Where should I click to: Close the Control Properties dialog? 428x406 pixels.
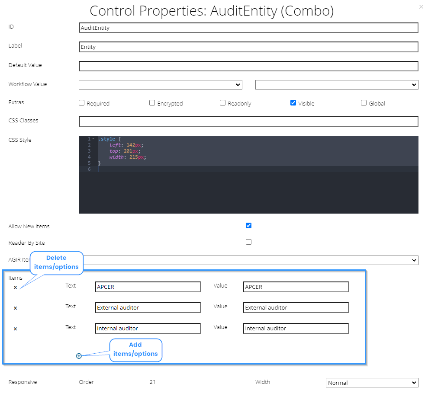(x=421, y=7)
